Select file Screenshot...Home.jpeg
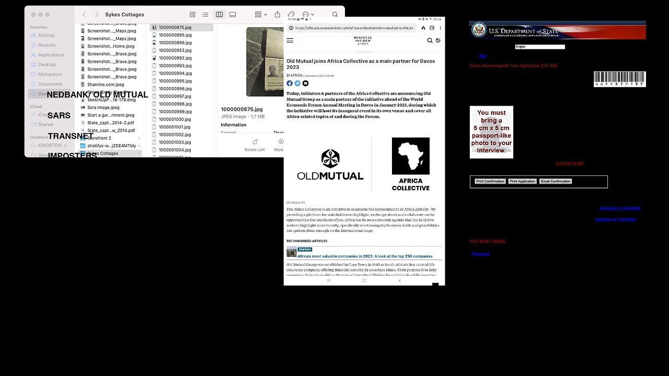The image size is (669, 376). pyautogui.click(x=110, y=46)
